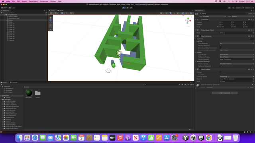Toggle the Mesh Collider enabled checkbox
Viewport: 255px width, 143px height.
(200, 70)
